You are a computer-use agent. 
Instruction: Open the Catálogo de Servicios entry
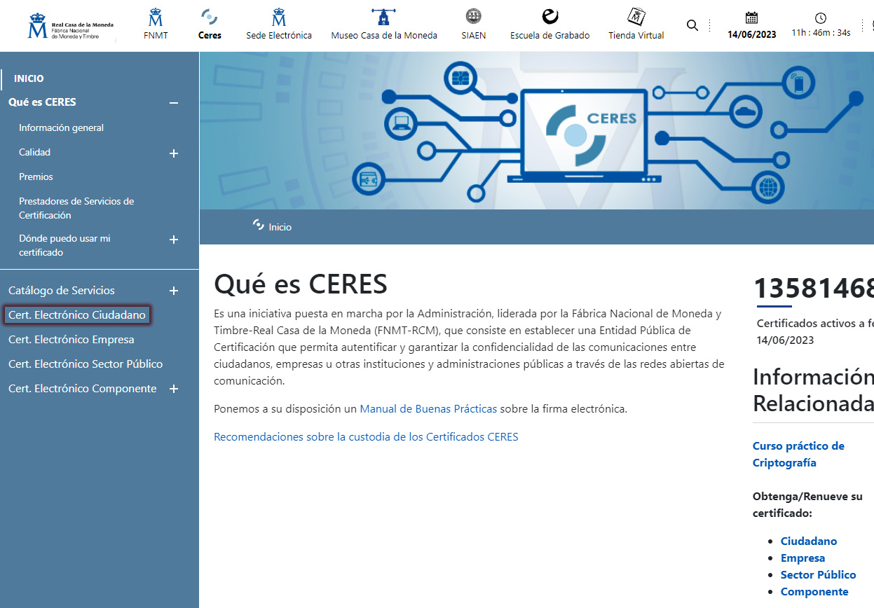pyautogui.click(x=62, y=291)
